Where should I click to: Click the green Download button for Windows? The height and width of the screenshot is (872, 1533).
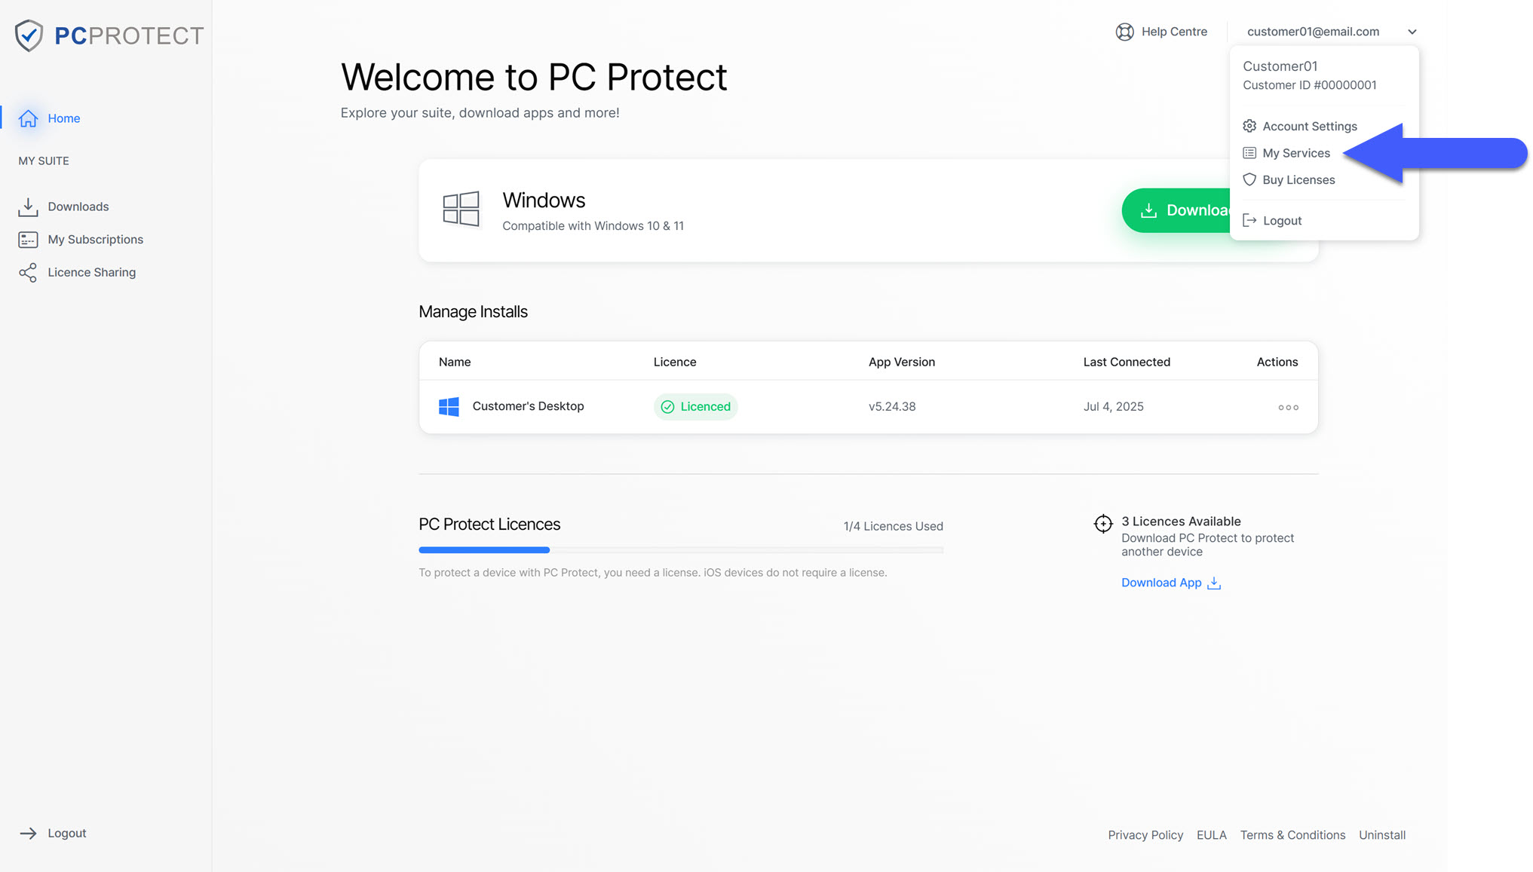[x=1176, y=210]
